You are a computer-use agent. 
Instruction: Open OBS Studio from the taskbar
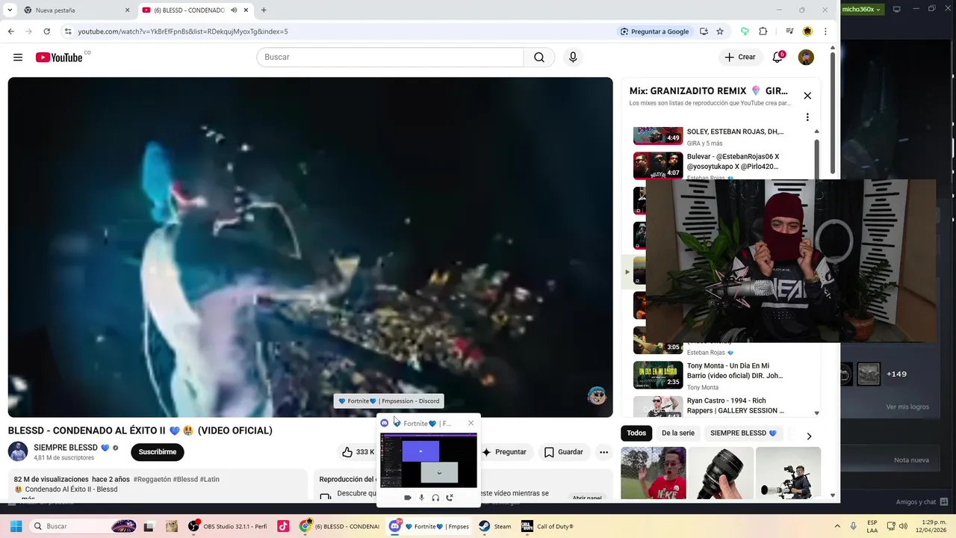(228, 526)
